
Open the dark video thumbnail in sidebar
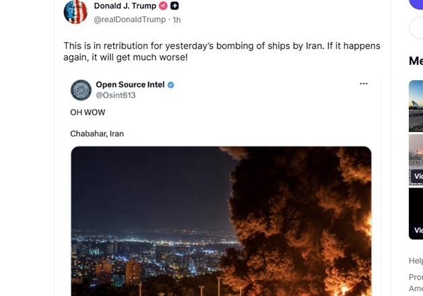pyautogui.click(x=416, y=214)
